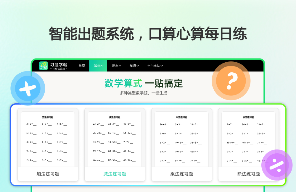This screenshot has height=192, width=296.
Task: Select the teal 减法练习题 link
Action: click(115, 174)
